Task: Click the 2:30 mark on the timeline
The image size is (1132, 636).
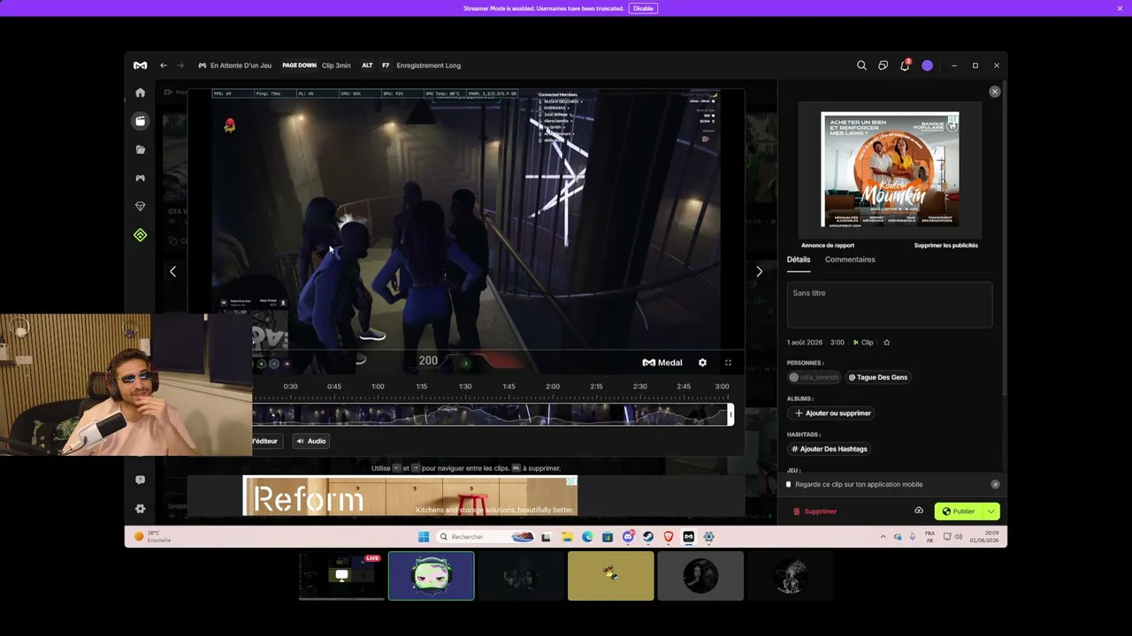Action: [639, 386]
